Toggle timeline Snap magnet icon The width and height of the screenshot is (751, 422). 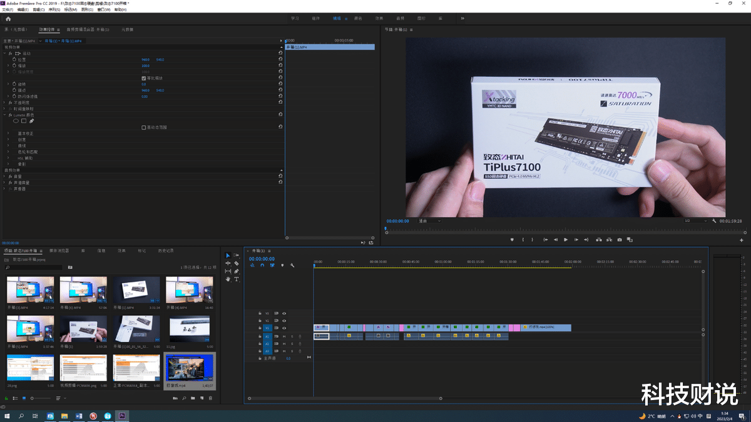pyautogui.click(x=262, y=265)
